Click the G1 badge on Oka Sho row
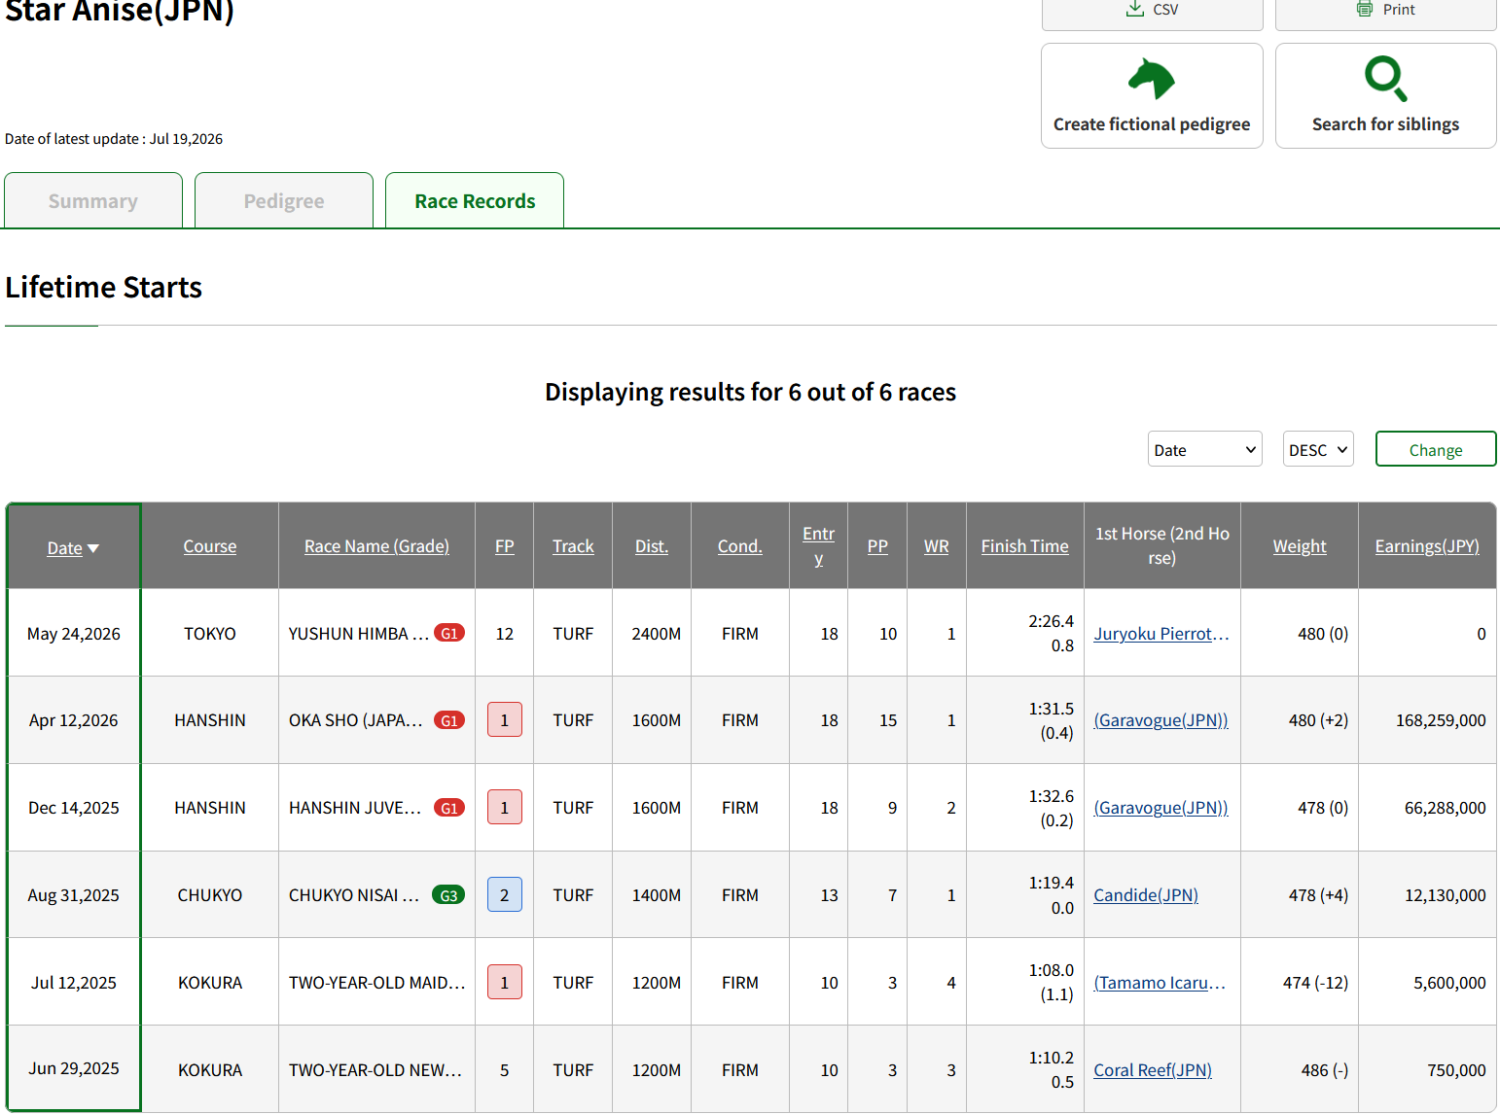This screenshot has height=1114, width=1500. click(448, 720)
